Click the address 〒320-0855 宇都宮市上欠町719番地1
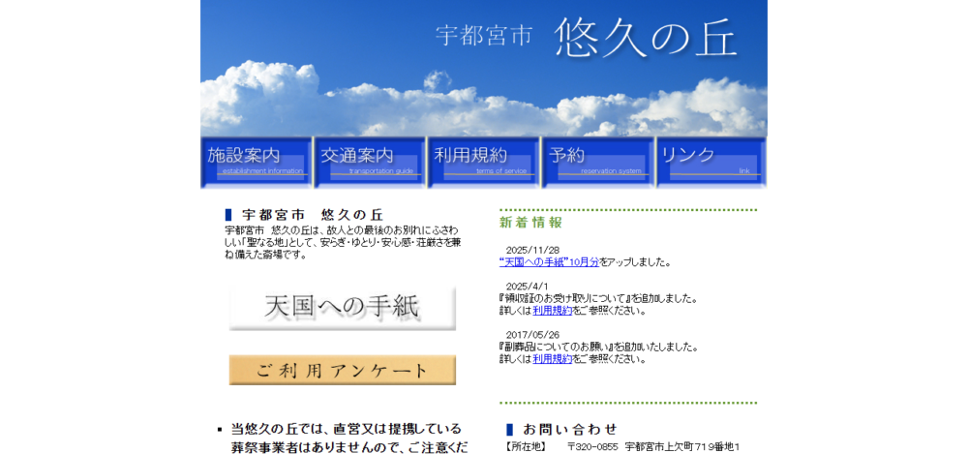Viewport: 968px width, 454px height. (x=653, y=446)
